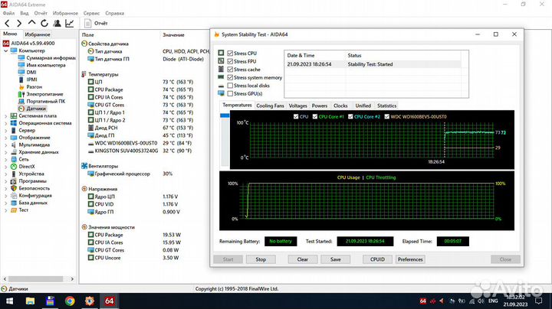Open the Файл menu
552x309 pixels.
tap(8, 13)
